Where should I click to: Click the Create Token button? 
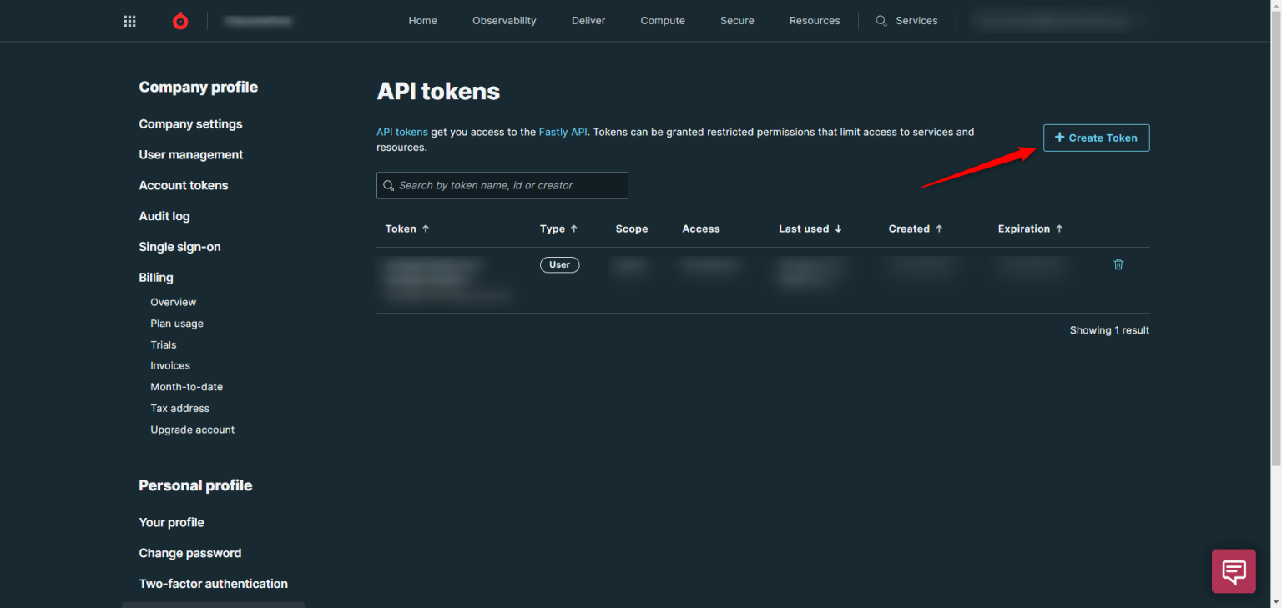(1096, 138)
